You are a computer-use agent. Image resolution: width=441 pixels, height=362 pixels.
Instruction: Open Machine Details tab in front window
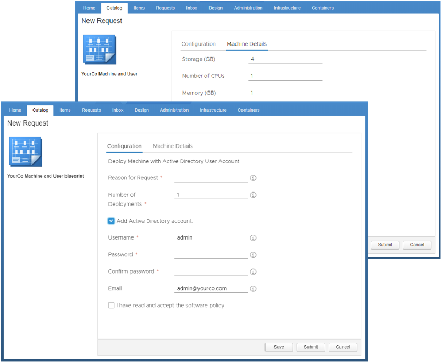tap(173, 146)
